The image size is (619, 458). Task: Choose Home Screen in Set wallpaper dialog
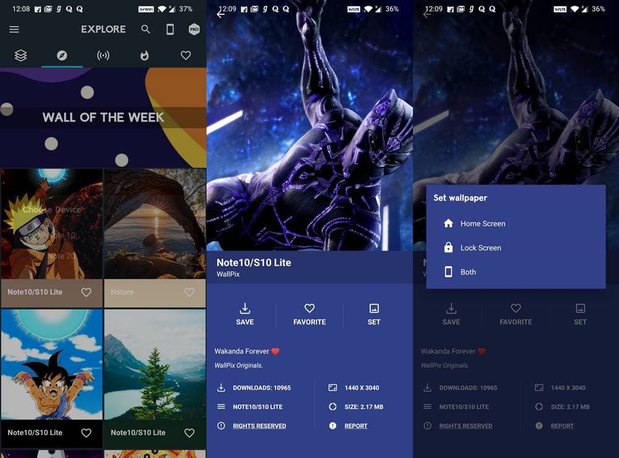pos(516,224)
